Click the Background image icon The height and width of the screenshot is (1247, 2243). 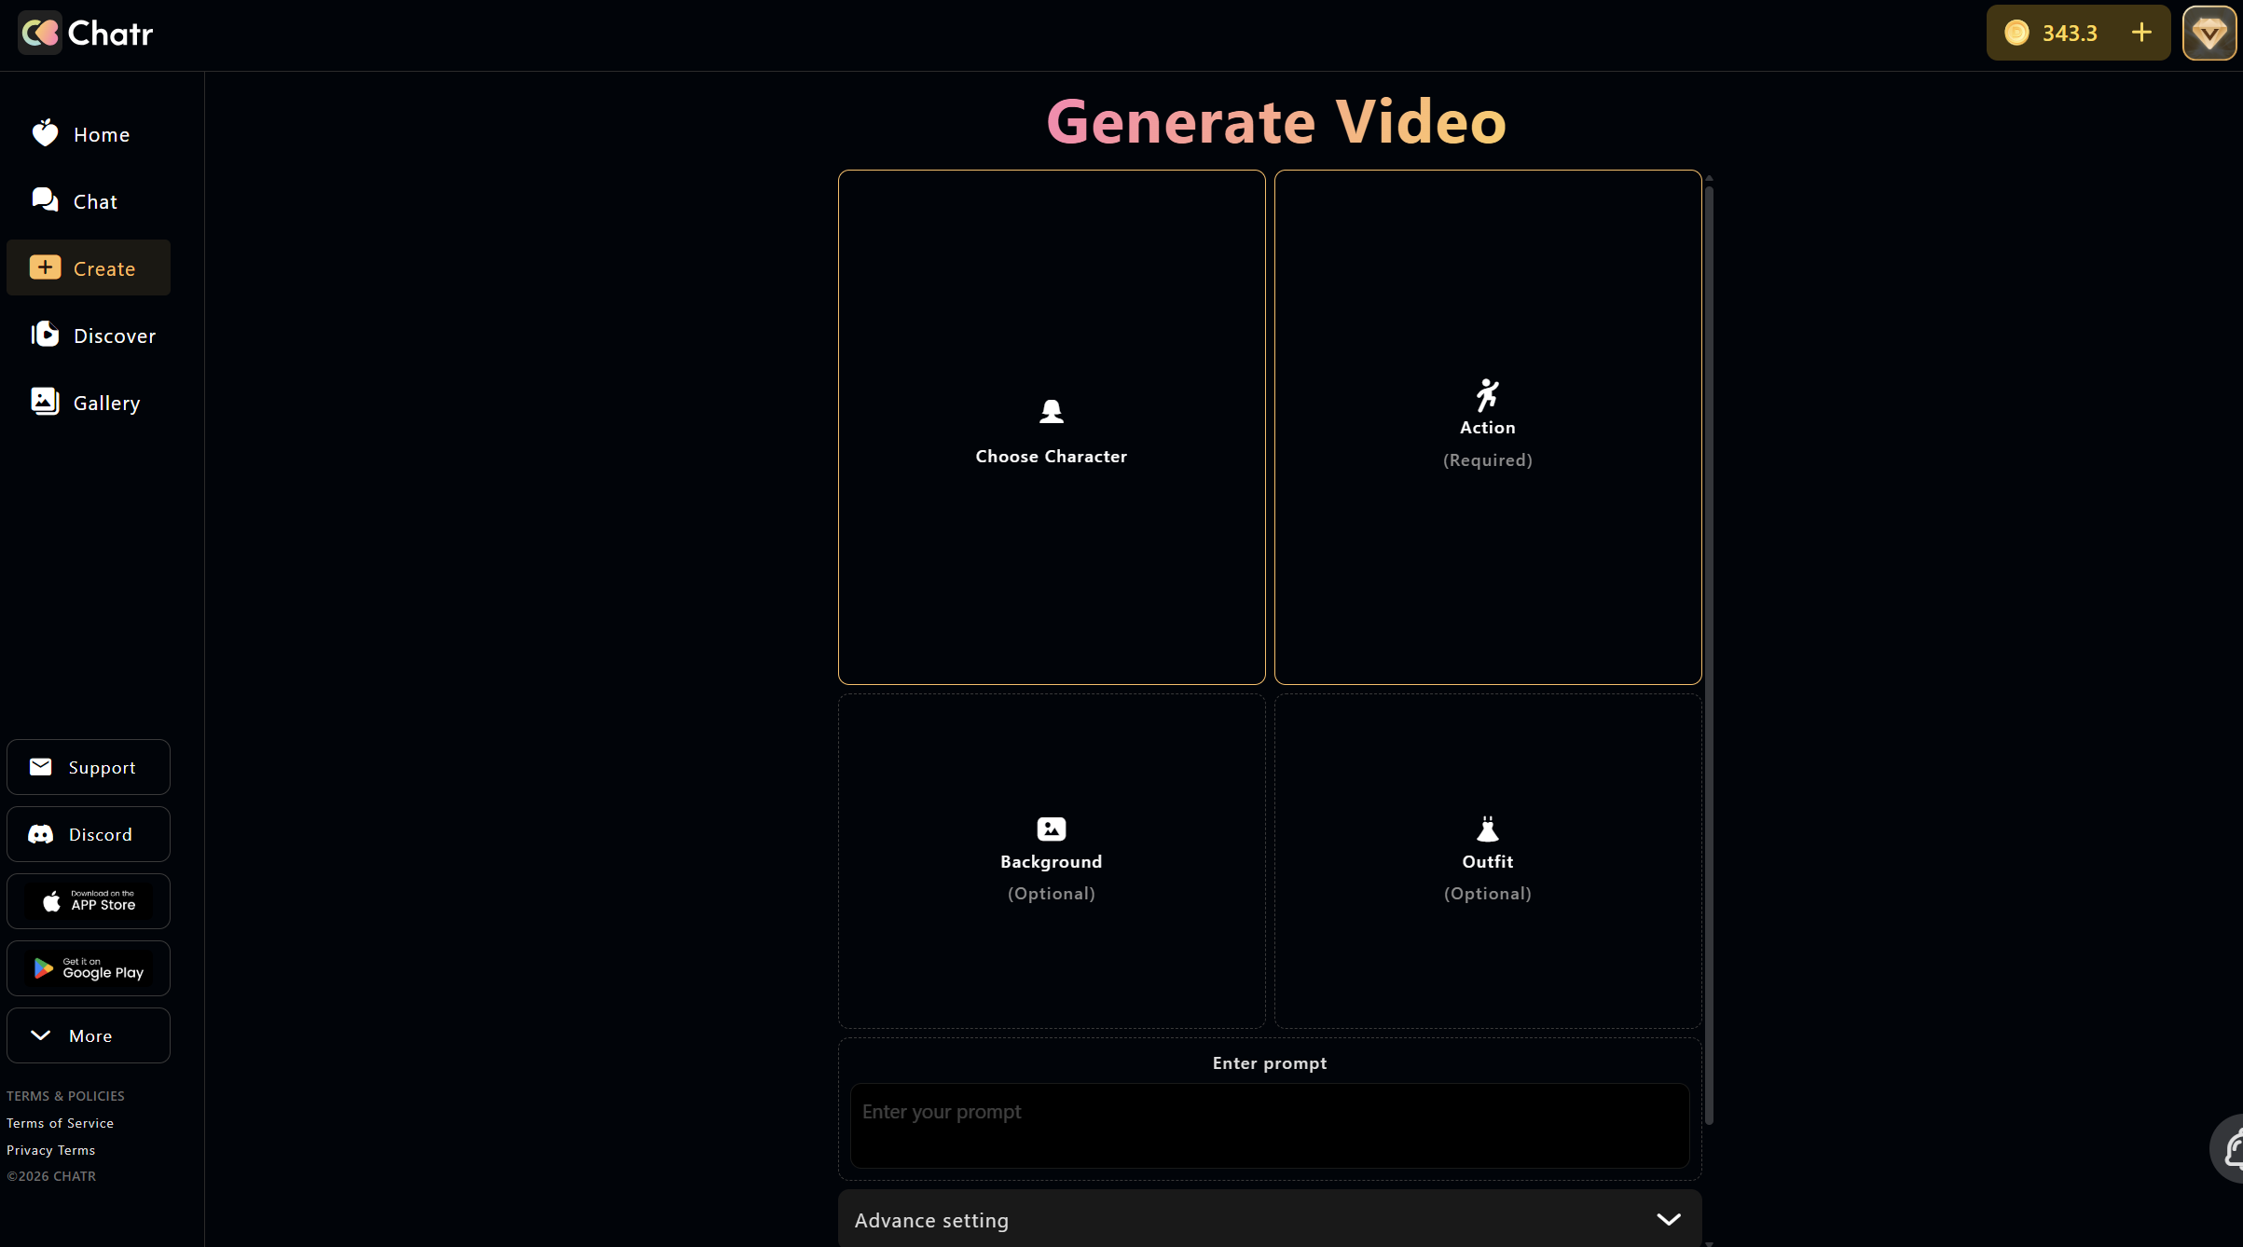1051,828
